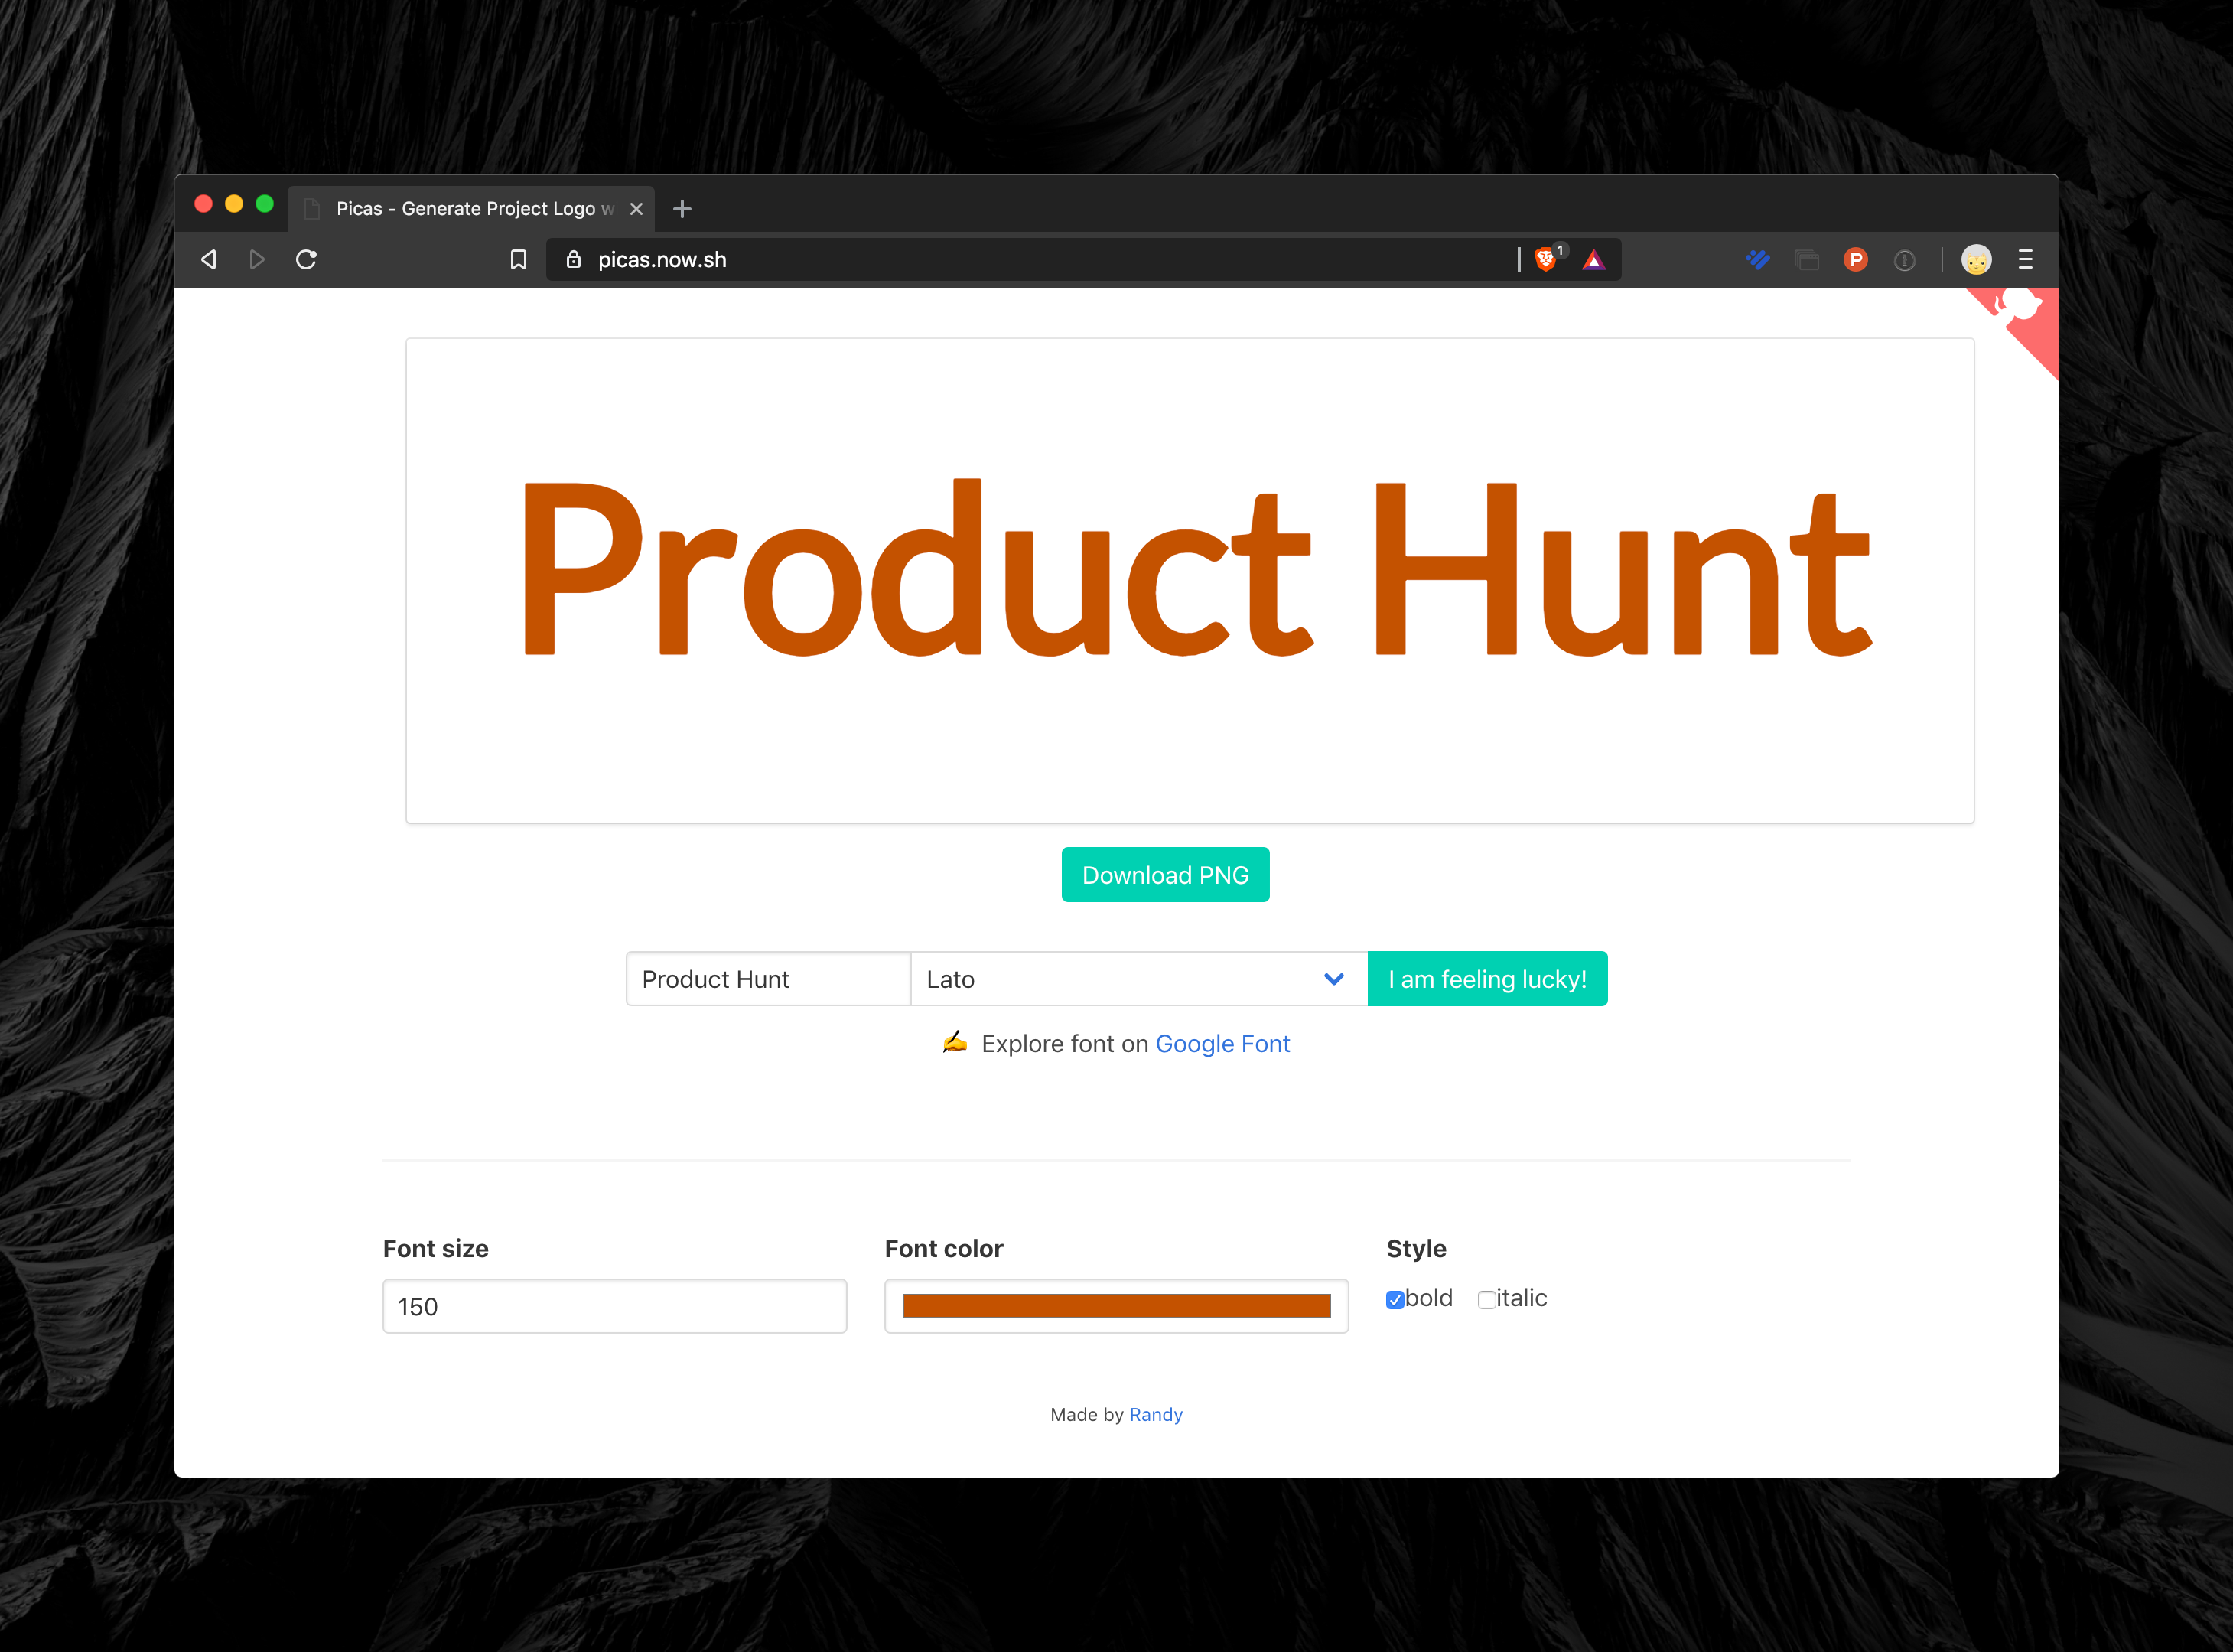Click the red close window button
The height and width of the screenshot is (1652, 2233).
coord(203,204)
